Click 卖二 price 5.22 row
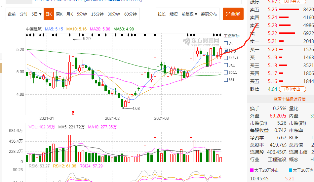 (x=282, y=33)
